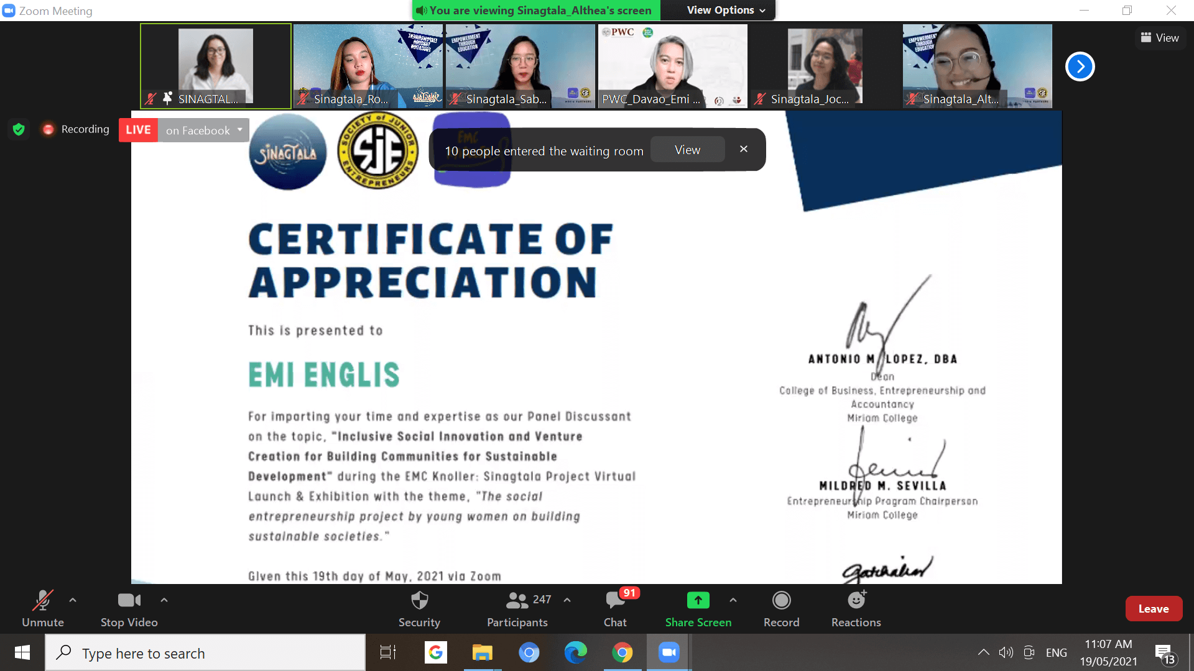
Task: Open File Explorer on taskbar
Action: coord(483,652)
